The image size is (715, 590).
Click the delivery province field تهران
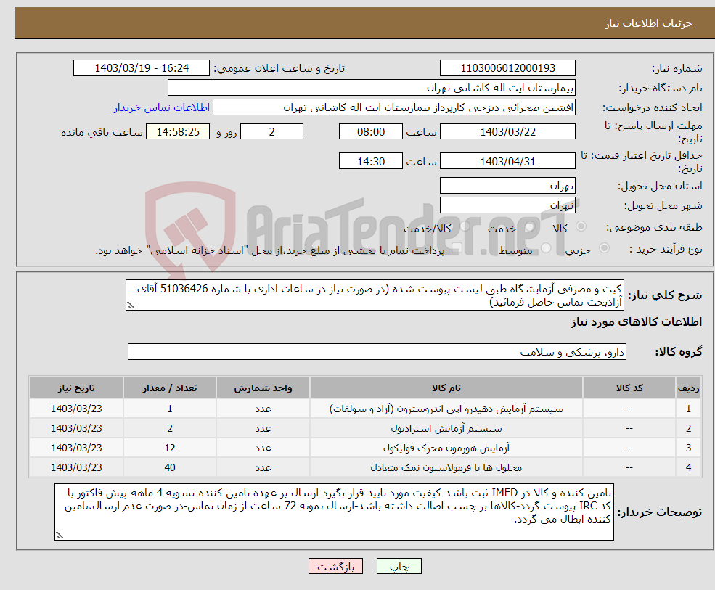pos(507,186)
